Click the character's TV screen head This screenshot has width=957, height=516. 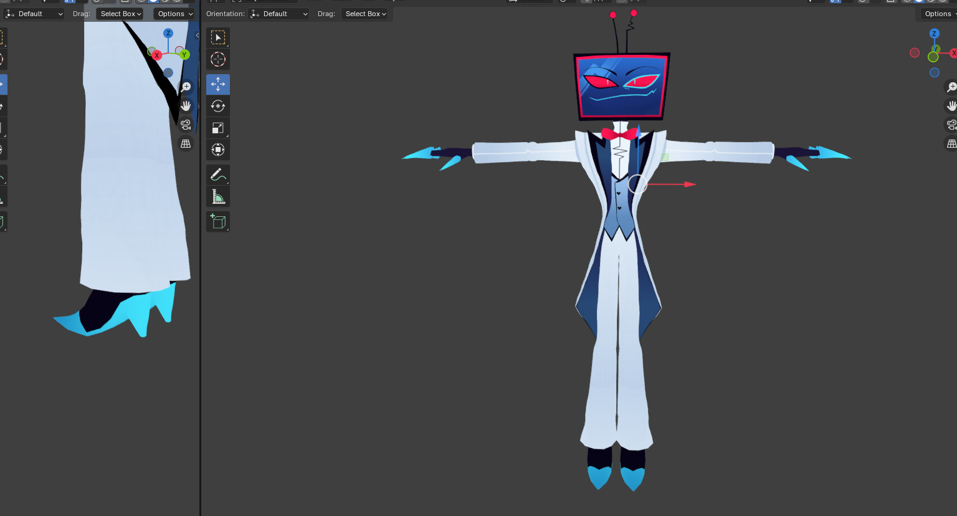[x=621, y=86]
